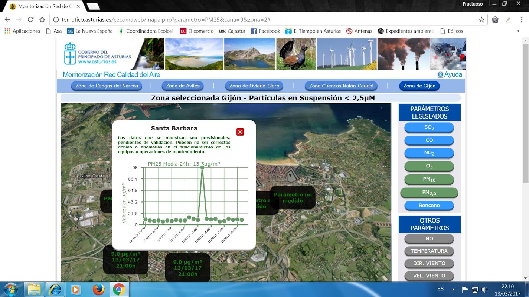Choose the PM10 parameter button

coord(429,179)
